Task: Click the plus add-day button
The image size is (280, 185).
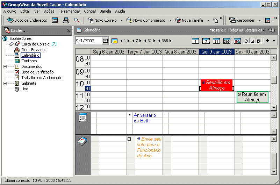Action: pyautogui.click(x=267, y=41)
